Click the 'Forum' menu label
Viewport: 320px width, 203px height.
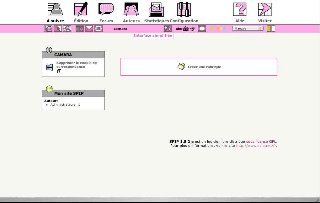tap(106, 21)
